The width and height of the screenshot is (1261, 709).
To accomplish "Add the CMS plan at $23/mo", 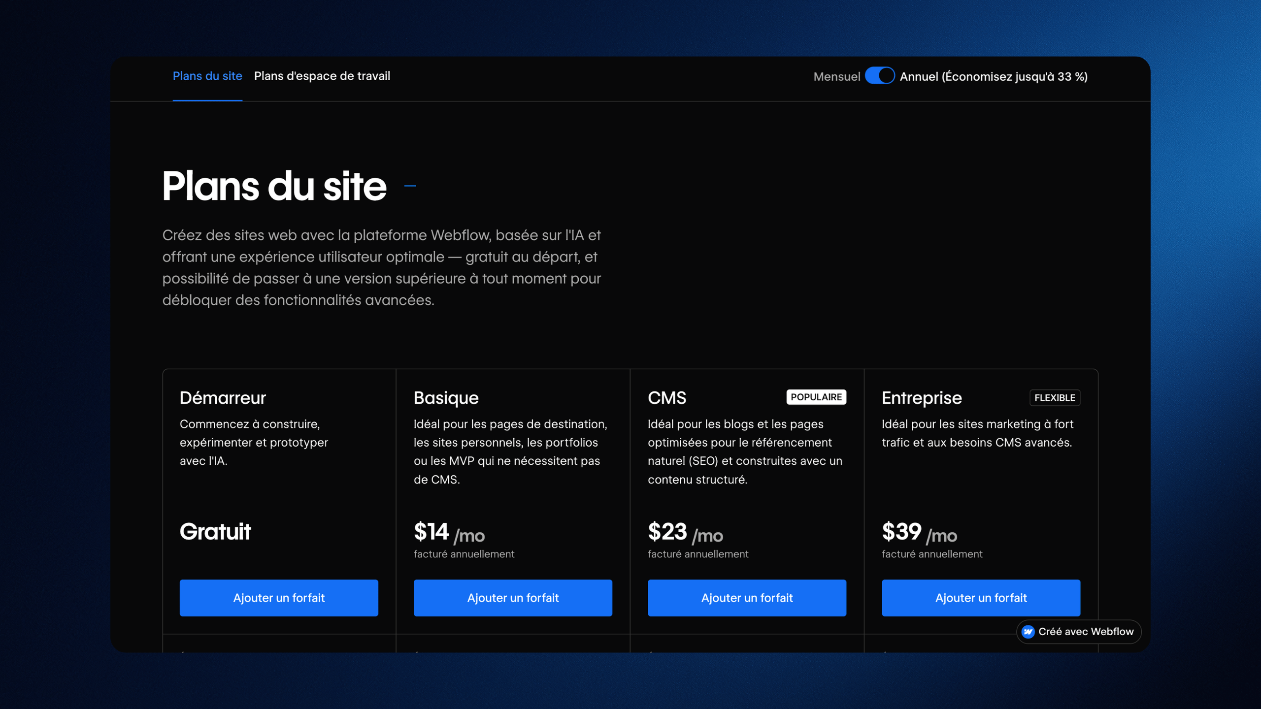I will tap(746, 598).
